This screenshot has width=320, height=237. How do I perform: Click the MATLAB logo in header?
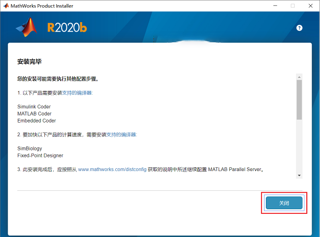(27, 27)
